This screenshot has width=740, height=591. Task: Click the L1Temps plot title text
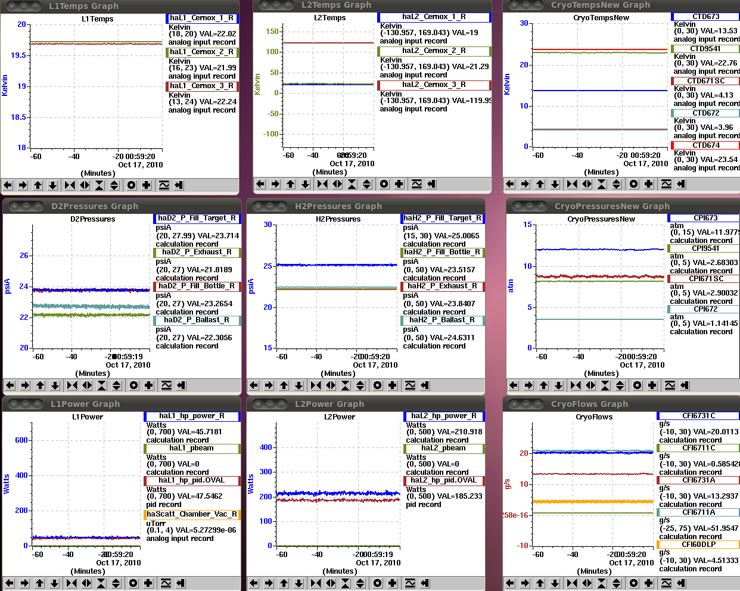98,19
